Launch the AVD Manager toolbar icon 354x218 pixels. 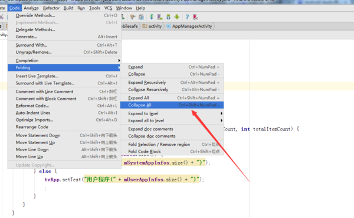pos(160,17)
